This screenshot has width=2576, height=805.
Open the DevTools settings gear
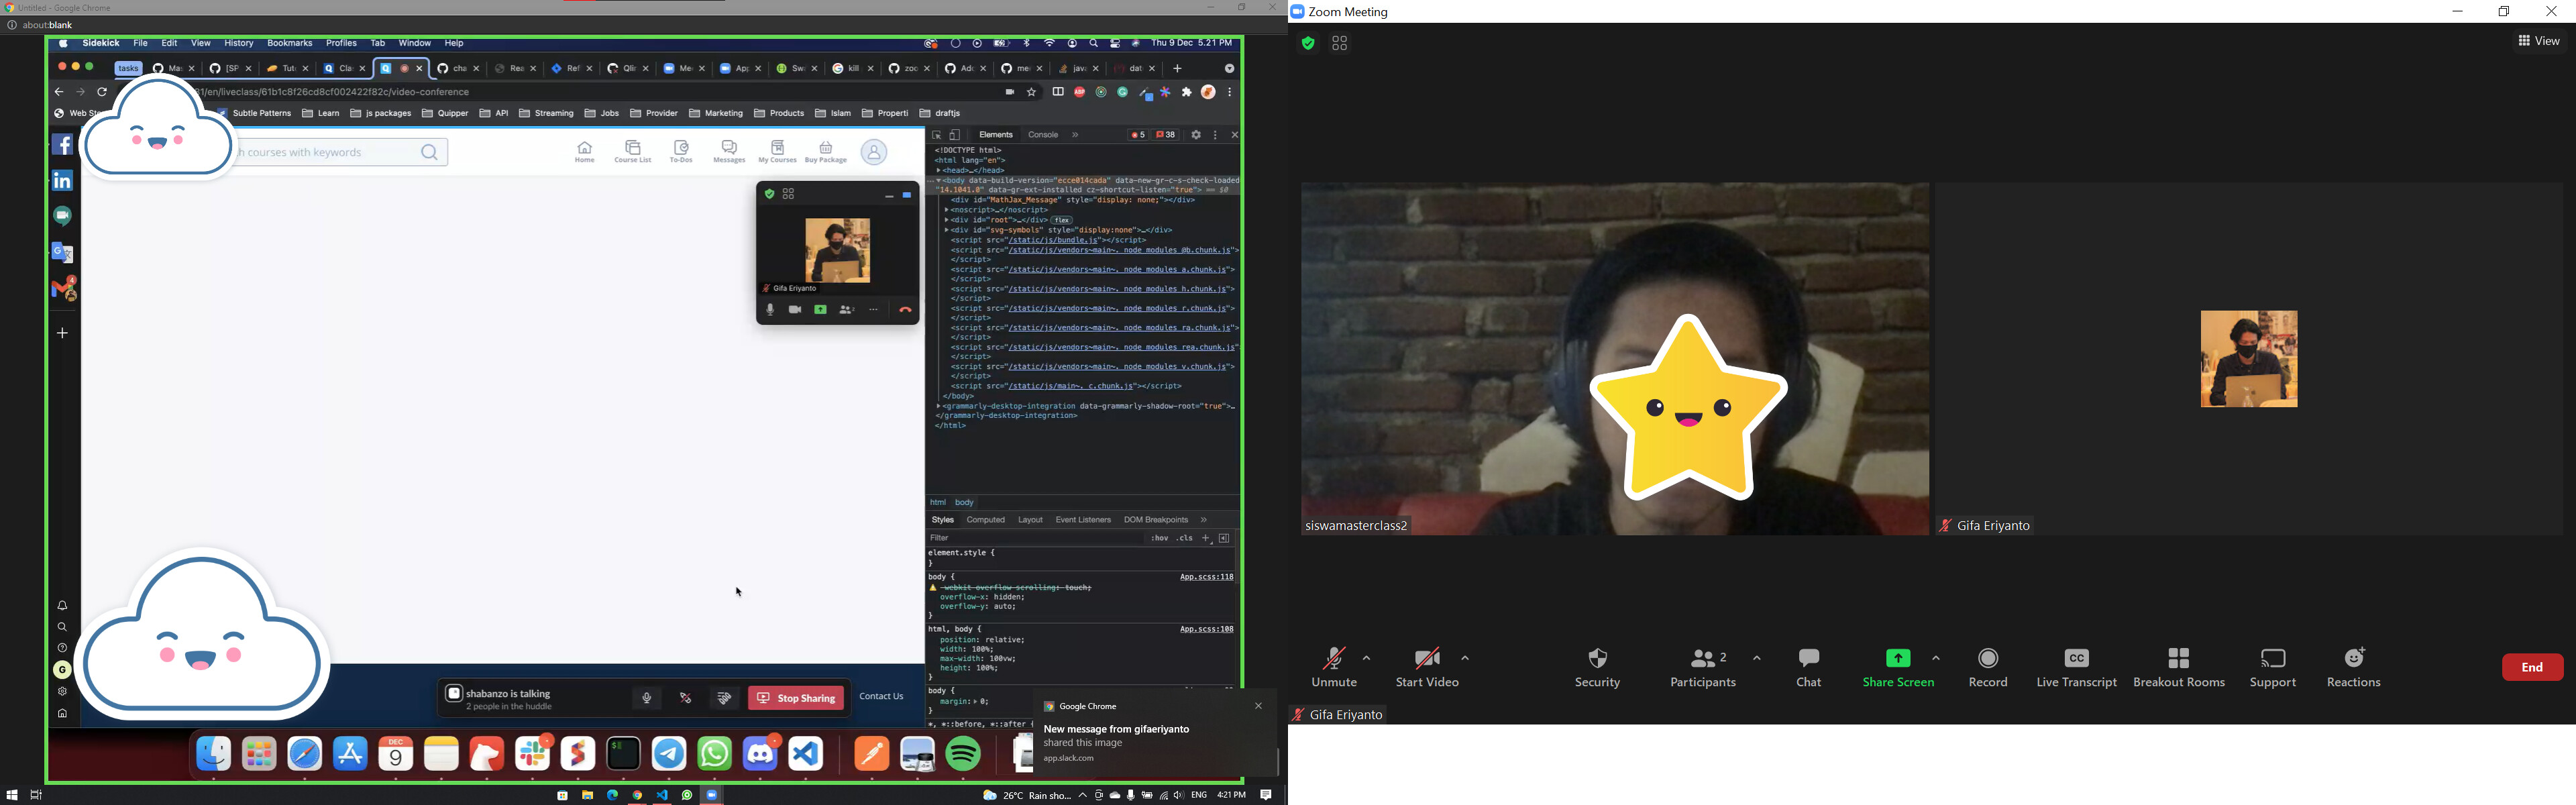pos(1196,135)
